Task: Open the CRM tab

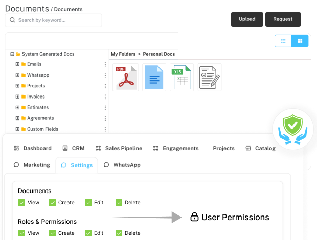Action: coord(74,148)
